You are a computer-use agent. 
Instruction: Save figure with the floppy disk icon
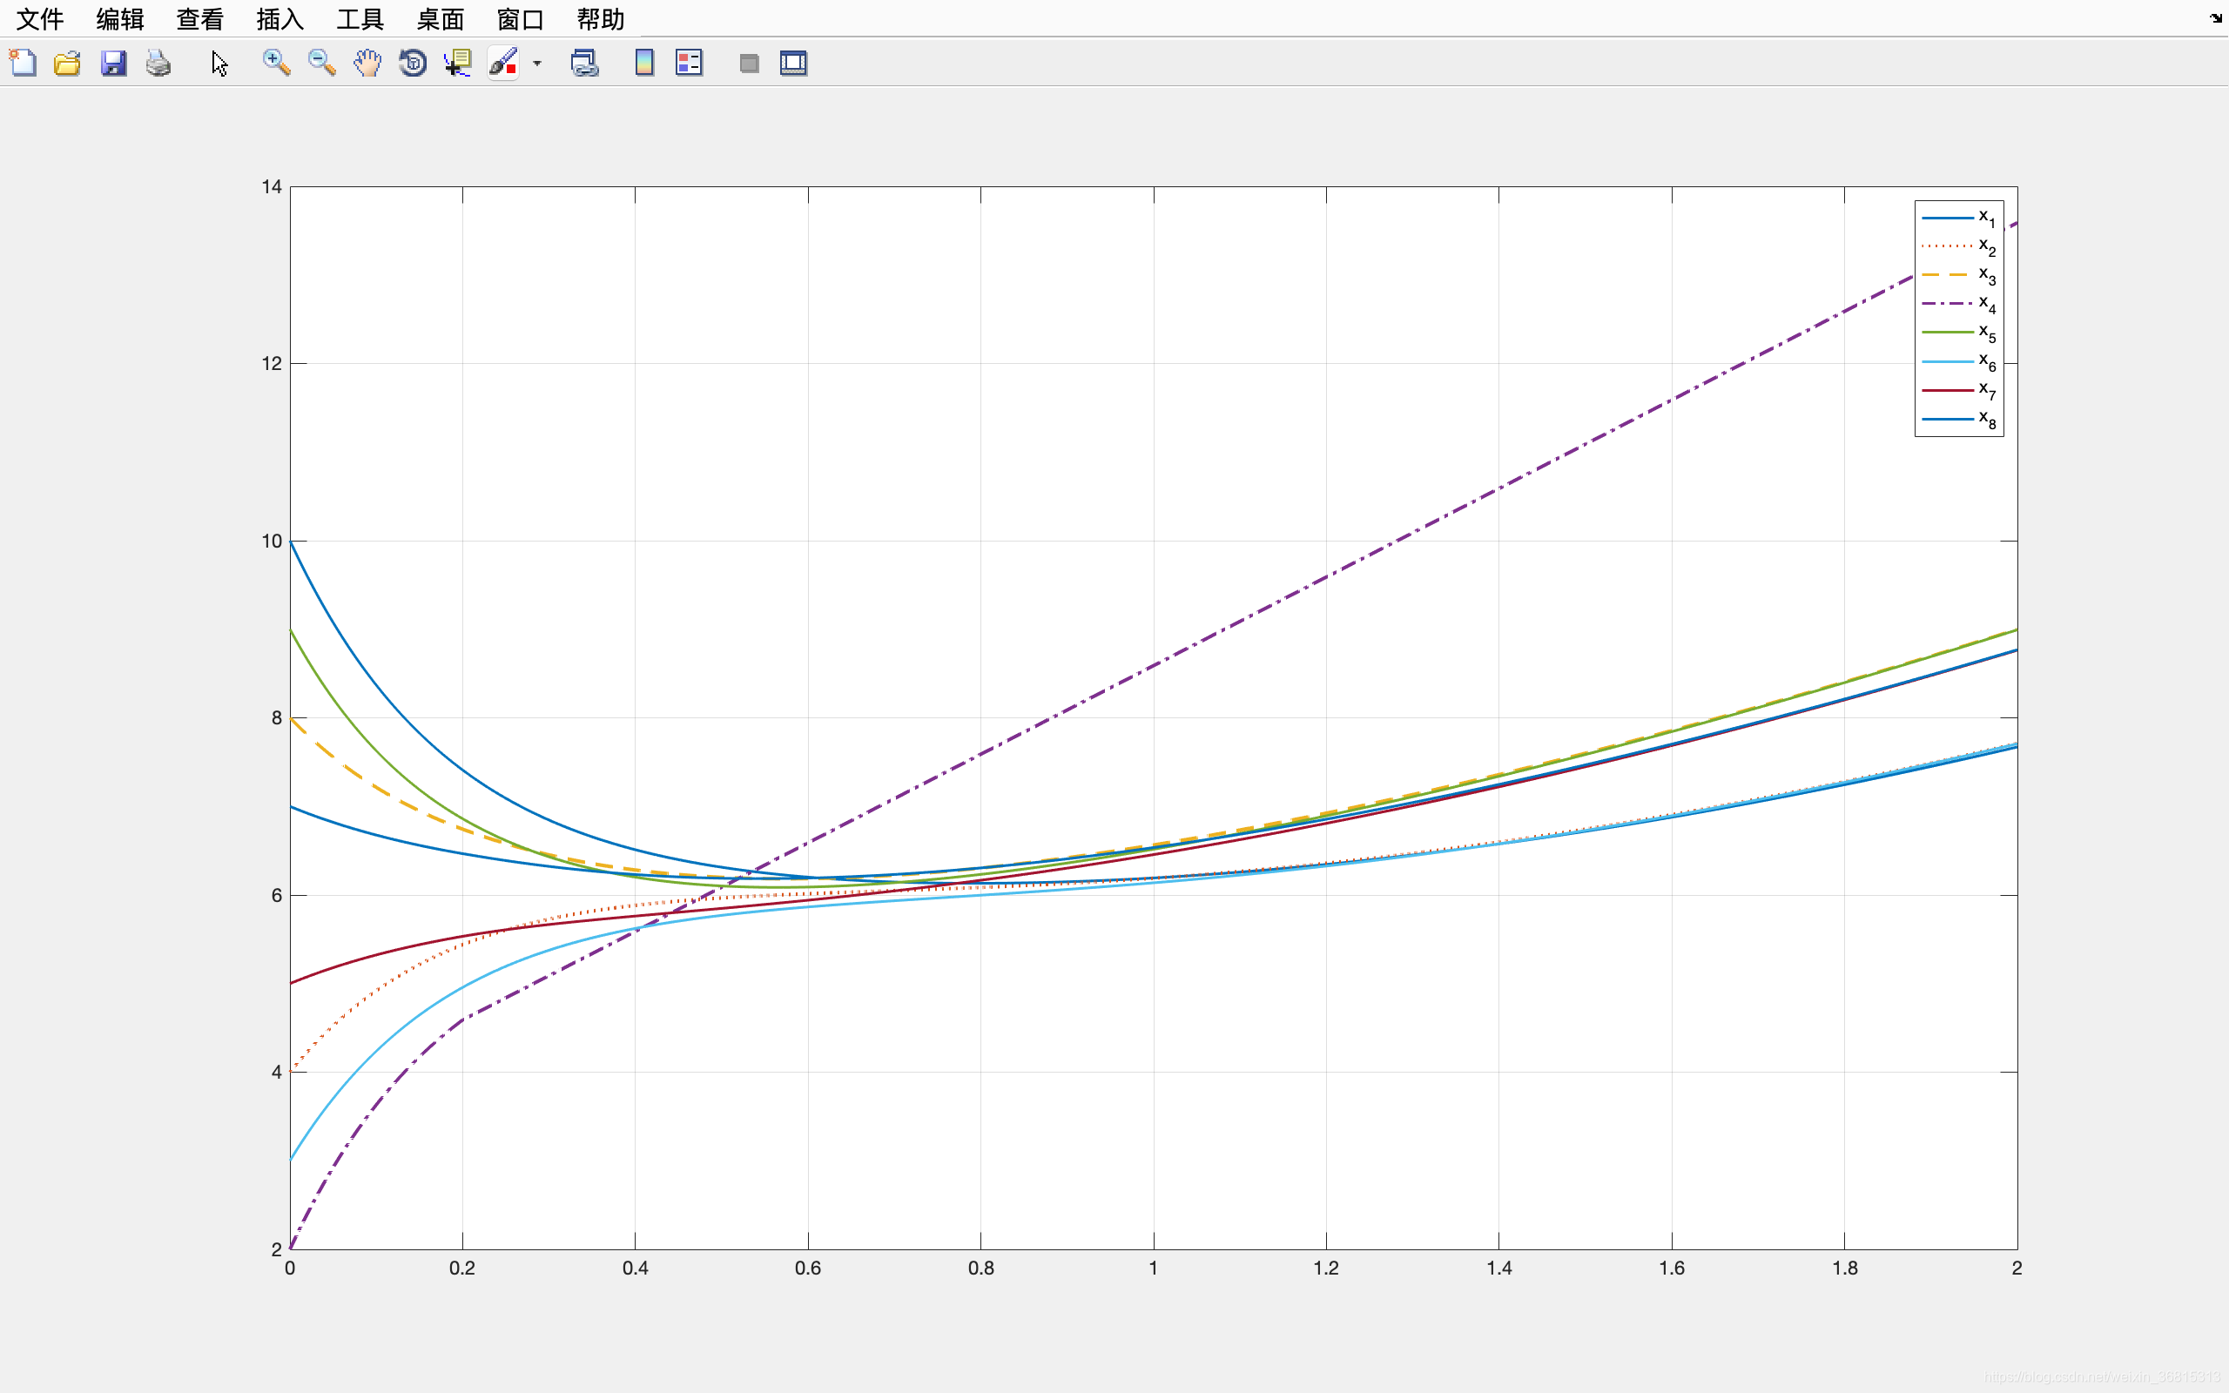pos(113,63)
